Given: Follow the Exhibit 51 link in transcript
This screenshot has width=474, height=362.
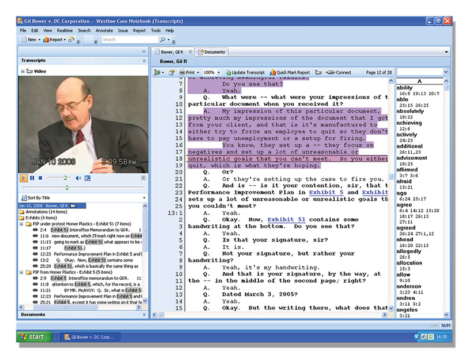Looking at the screenshot, I should tap(286, 219).
